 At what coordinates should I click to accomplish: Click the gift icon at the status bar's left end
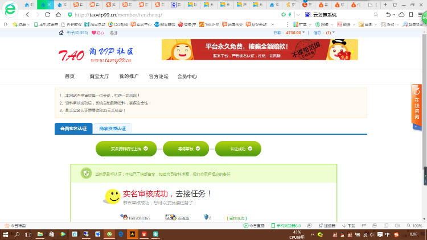pos(7,226)
